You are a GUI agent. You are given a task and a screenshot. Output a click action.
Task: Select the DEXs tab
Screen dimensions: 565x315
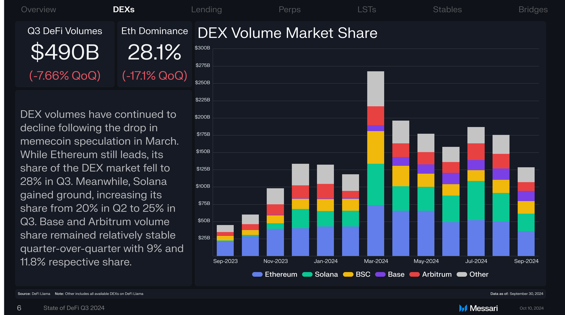coord(124,9)
